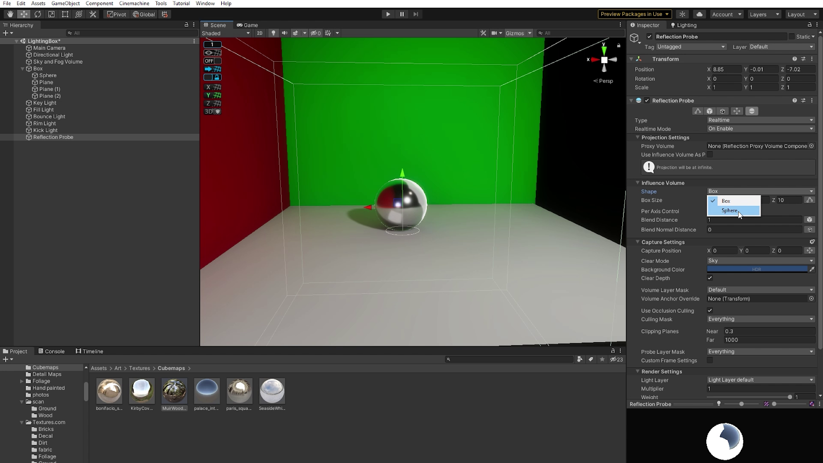Mute audio in the Scene view
Screen dimensions: 823x463
click(x=284, y=33)
